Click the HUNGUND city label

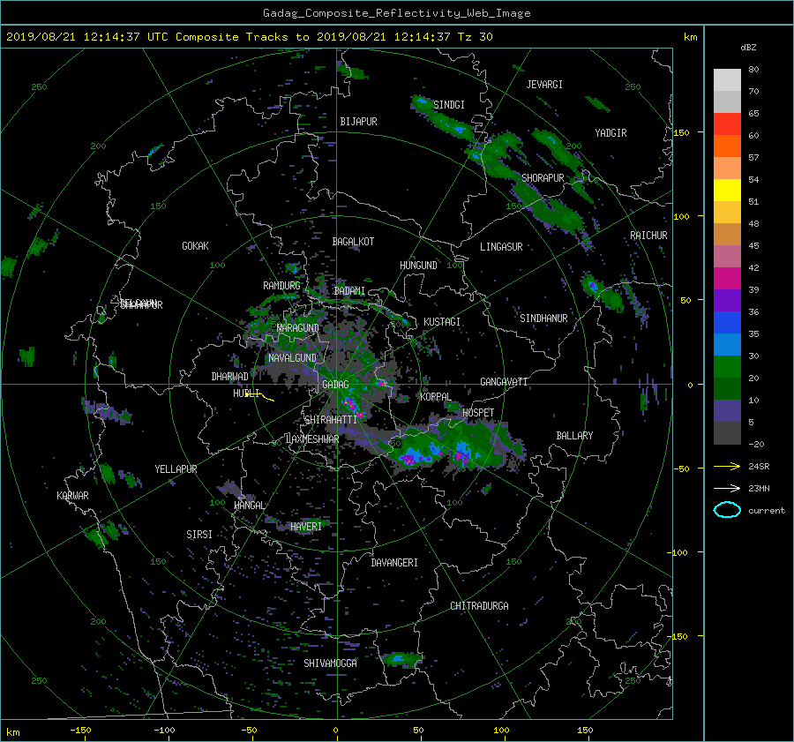418,266
